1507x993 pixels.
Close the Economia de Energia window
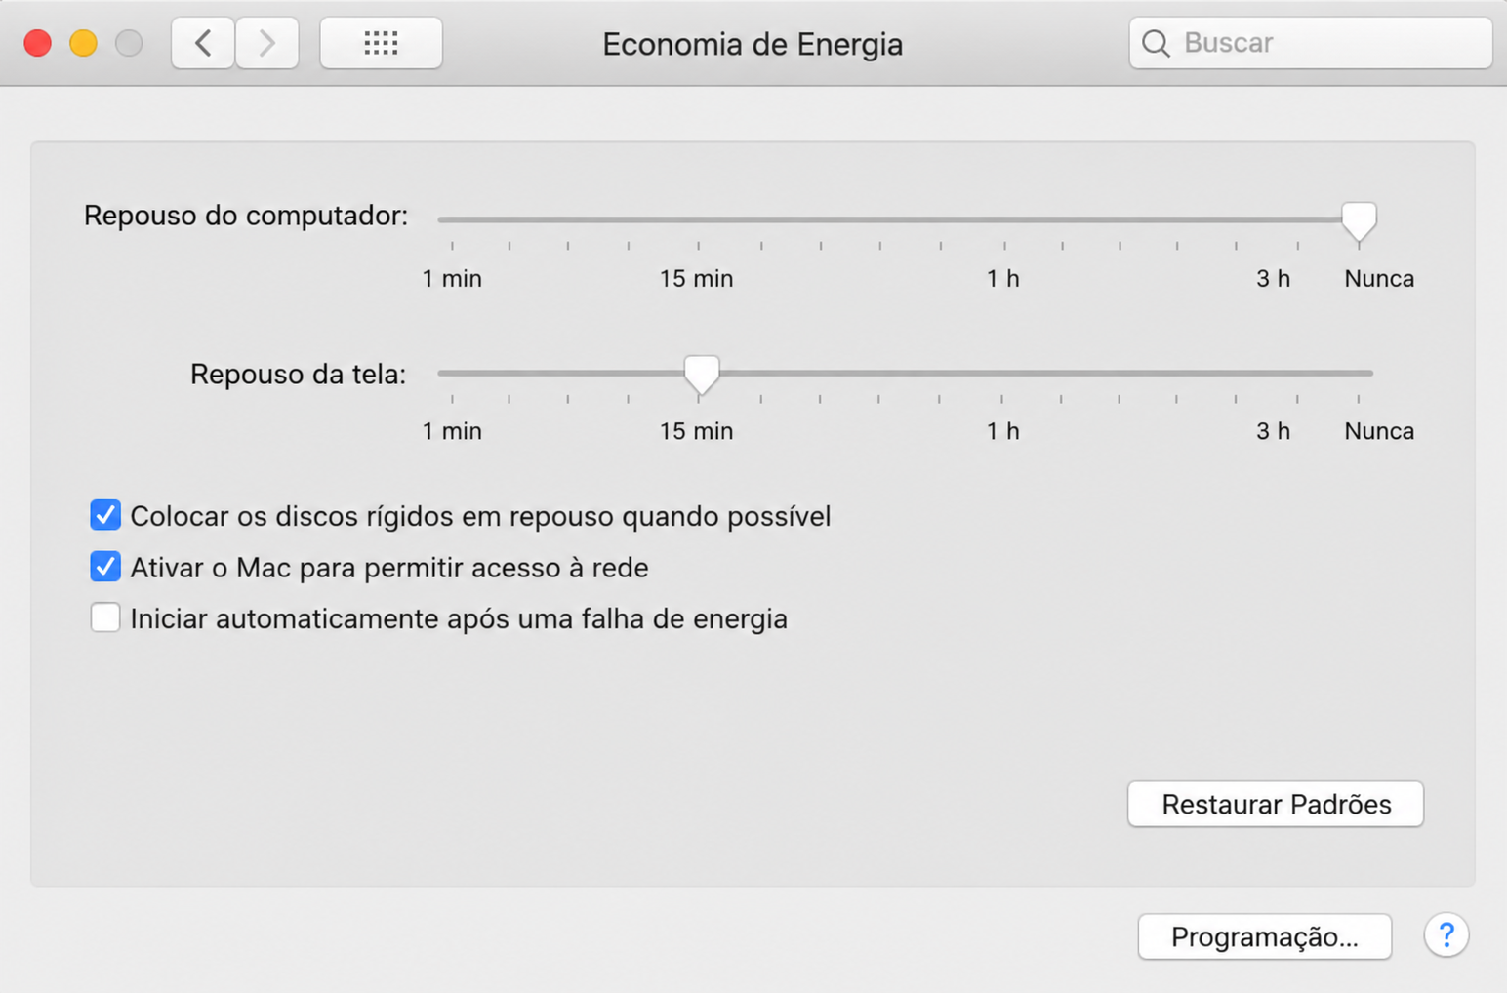tap(37, 43)
